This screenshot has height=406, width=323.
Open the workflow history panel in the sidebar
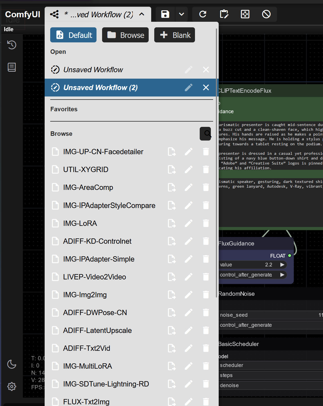(x=11, y=45)
